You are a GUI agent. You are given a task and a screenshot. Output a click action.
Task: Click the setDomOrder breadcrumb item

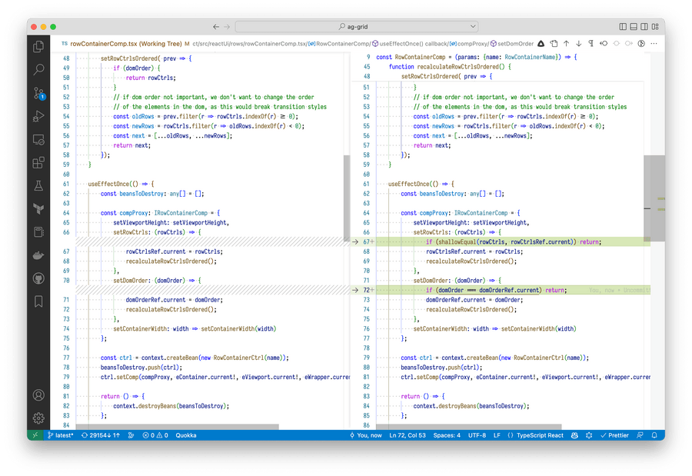point(515,43)
